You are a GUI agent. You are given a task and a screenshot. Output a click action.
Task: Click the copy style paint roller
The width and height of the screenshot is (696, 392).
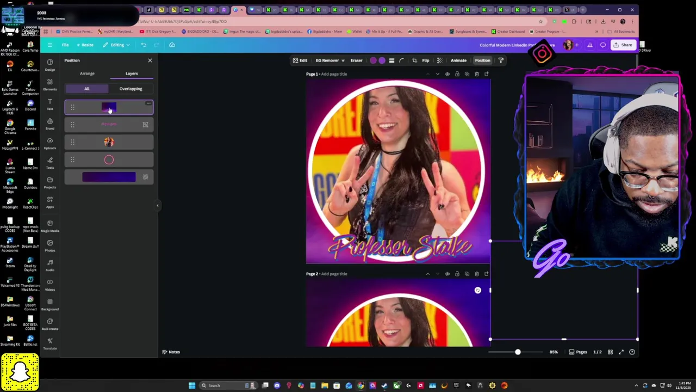501,60
